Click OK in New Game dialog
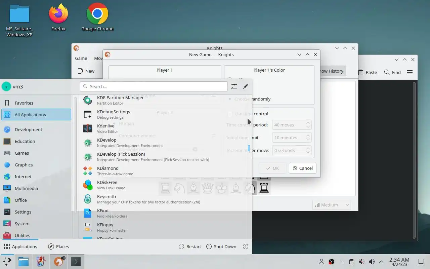430x269 pixels. (272, 168)
